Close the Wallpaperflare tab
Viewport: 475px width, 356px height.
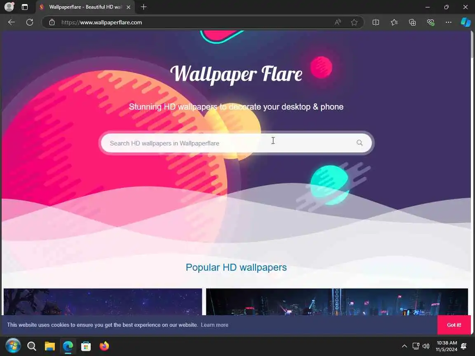(x=129, y=7)
